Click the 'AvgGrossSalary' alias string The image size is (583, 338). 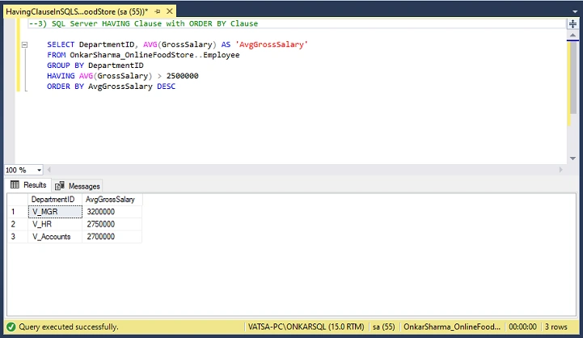(x=272, y=44)
